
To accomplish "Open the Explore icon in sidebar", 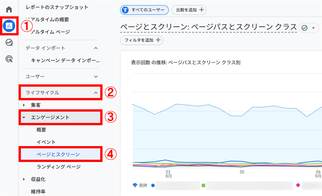I will pyautogui.click(x=9, y=42).
